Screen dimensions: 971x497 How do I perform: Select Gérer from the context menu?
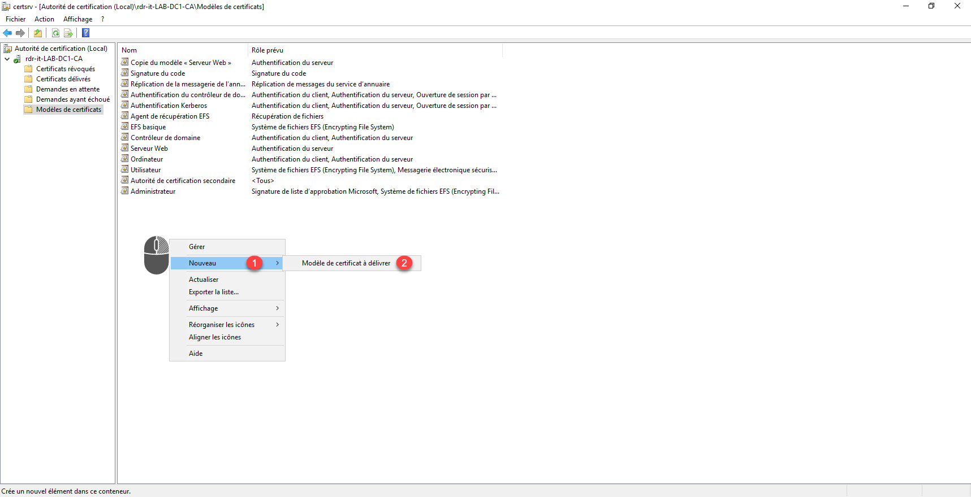tap(197, 247)
